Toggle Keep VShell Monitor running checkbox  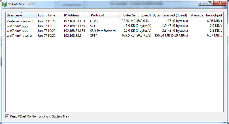7,116
